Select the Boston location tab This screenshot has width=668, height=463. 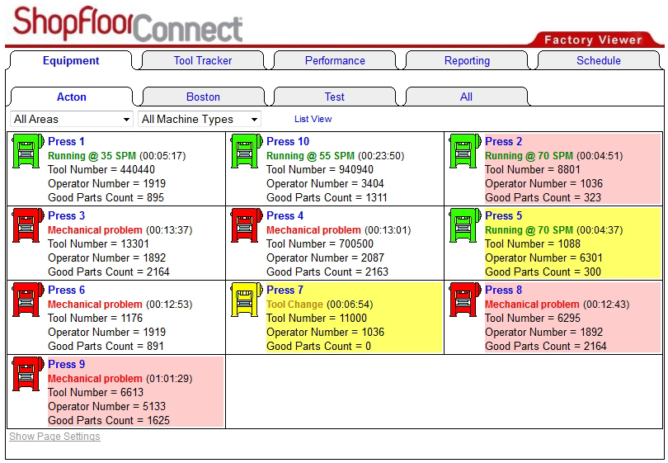tap(203, 97)
